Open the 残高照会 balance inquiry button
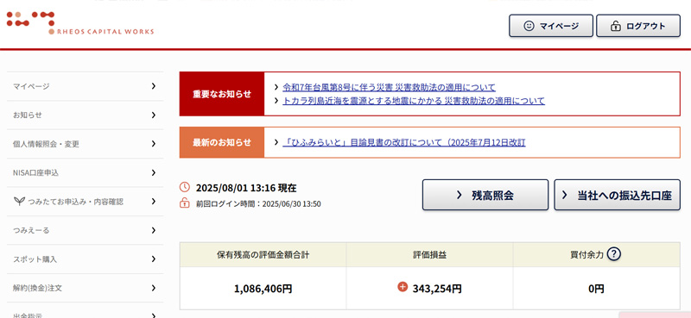This screenshot has width=691, height=318. point(485,195)
